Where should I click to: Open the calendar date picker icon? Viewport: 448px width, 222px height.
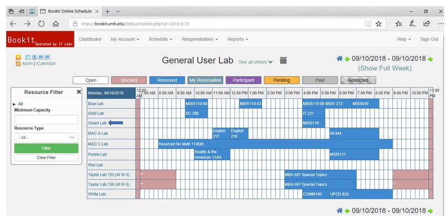coord(283,60)
